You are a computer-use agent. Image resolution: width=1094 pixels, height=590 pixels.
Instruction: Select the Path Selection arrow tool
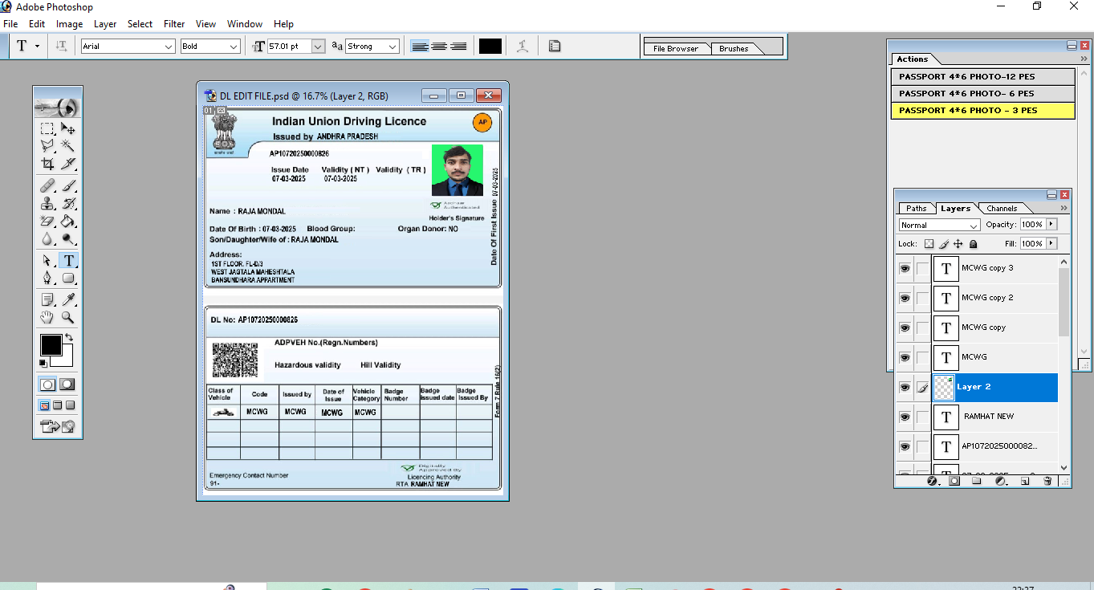click(47, 261)
